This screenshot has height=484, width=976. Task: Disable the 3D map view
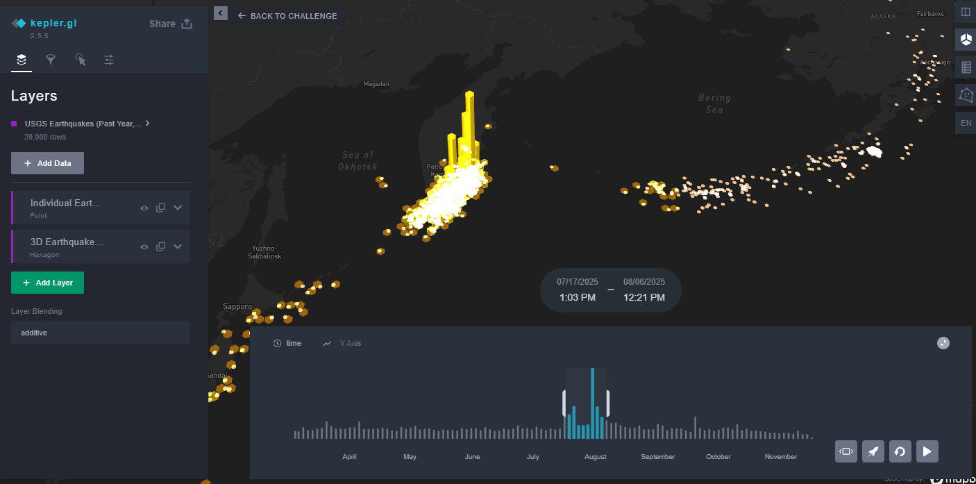coord(966,40)
